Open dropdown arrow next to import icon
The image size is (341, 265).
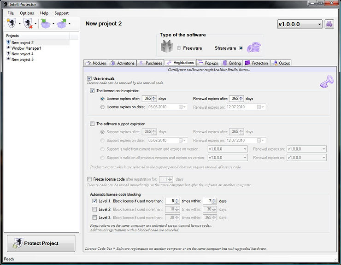53,24
